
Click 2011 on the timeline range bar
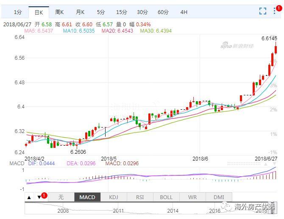(x=118, y=210)
